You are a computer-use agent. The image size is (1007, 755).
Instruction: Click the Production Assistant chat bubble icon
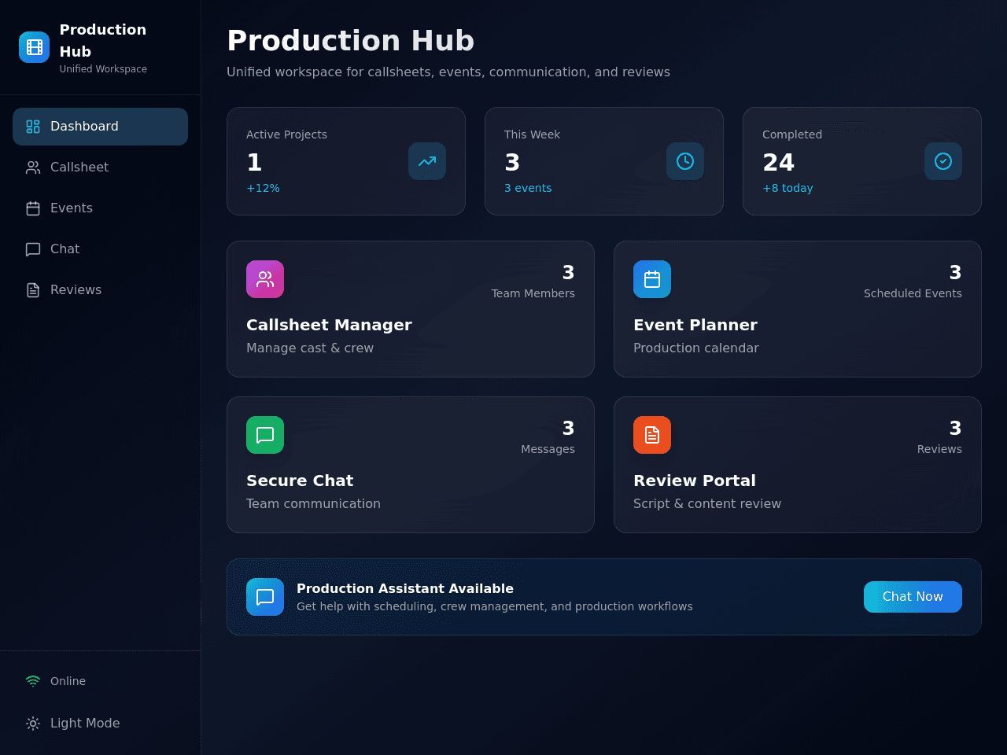(x=265, y=597)
